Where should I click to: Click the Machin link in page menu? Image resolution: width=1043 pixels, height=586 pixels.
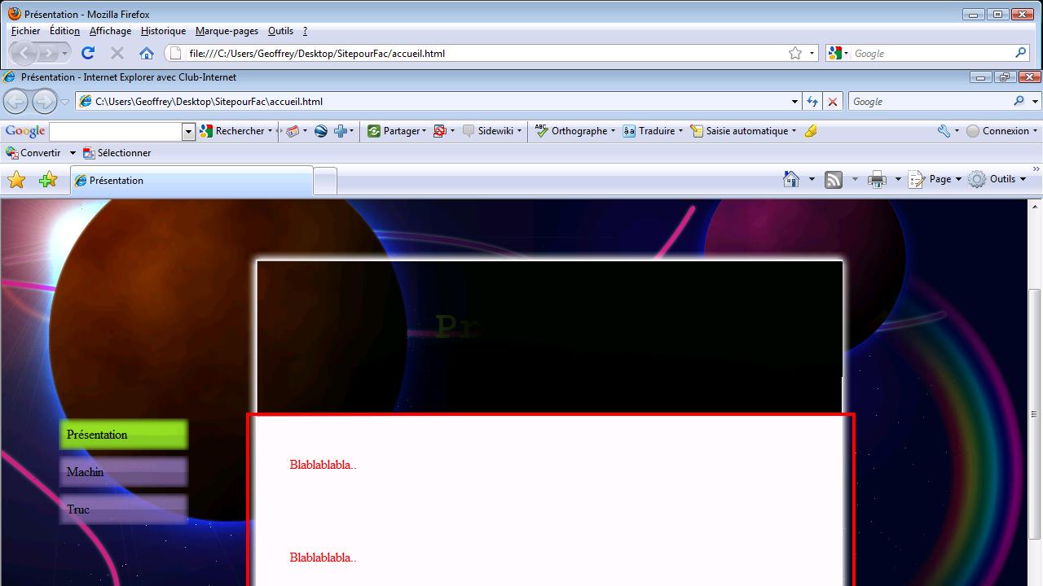123,472
